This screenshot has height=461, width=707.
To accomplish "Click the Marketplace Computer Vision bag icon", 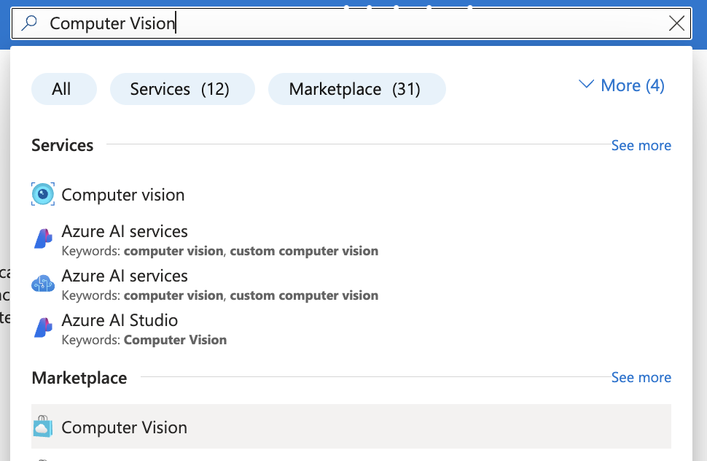I will (43, 426).
